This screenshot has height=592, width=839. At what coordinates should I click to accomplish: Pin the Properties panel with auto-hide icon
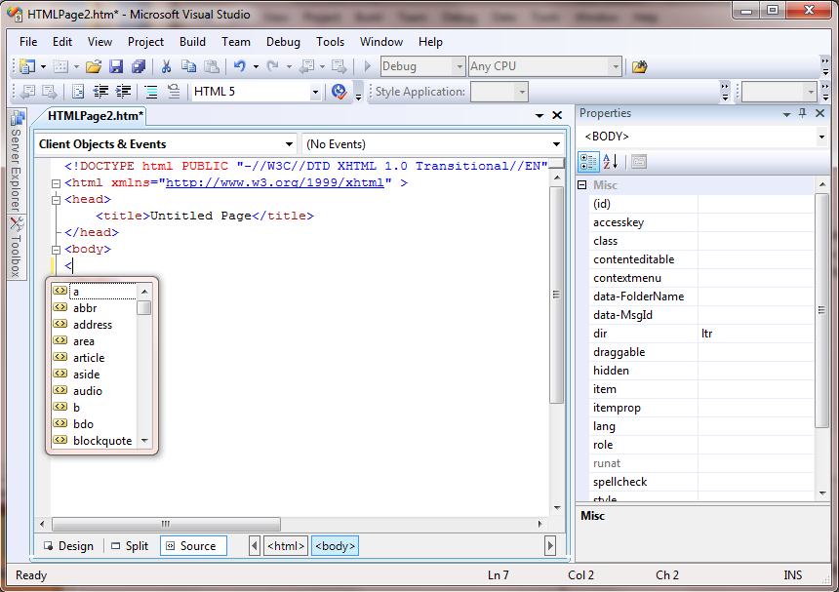pos(802,113)
